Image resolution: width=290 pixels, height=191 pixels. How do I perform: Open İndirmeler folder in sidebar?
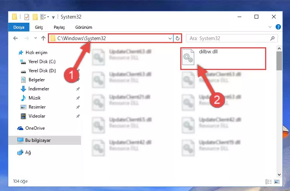pyautogui.click(x=35, y=89)
